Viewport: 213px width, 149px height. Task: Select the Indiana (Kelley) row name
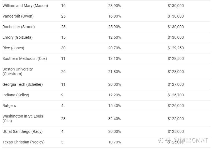(x=16, y=95)
